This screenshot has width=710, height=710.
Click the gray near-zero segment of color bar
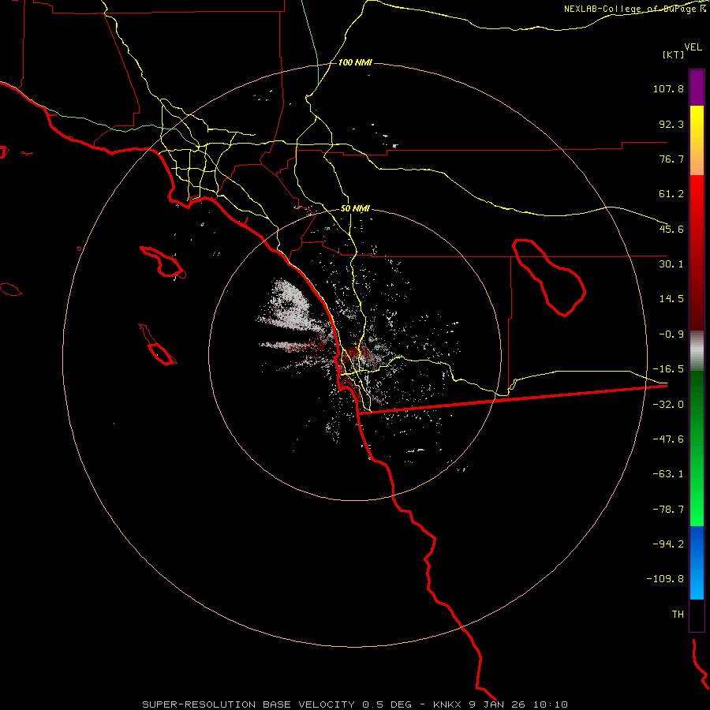click(x=697, y=351)
